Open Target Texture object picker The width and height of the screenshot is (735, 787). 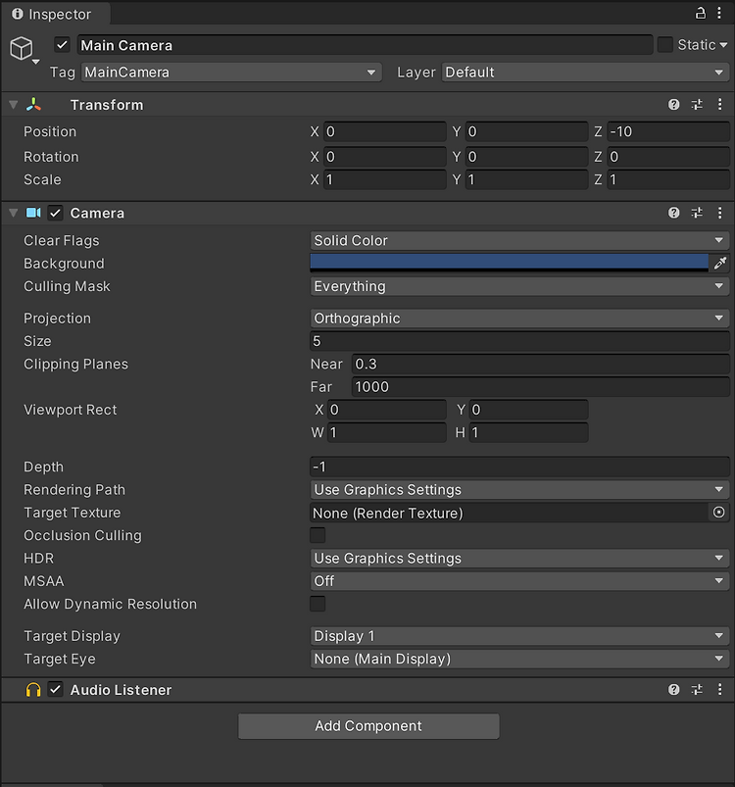[x=719, y=513]
